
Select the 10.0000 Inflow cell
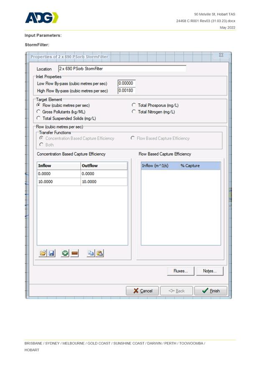pyautogui.click(x=59, y=182)
